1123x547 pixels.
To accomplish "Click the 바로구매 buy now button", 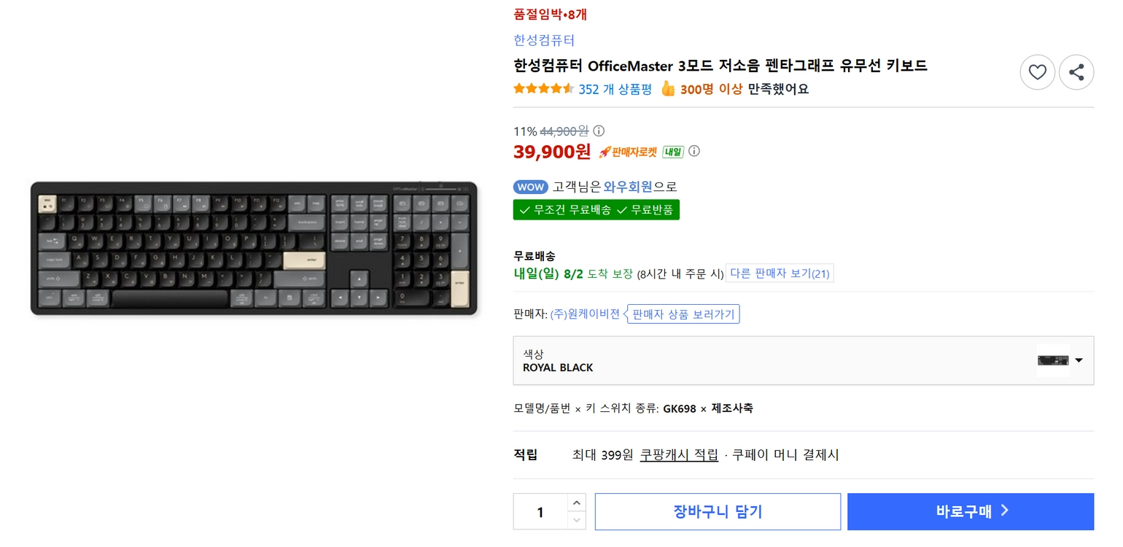I will [971, 511].
